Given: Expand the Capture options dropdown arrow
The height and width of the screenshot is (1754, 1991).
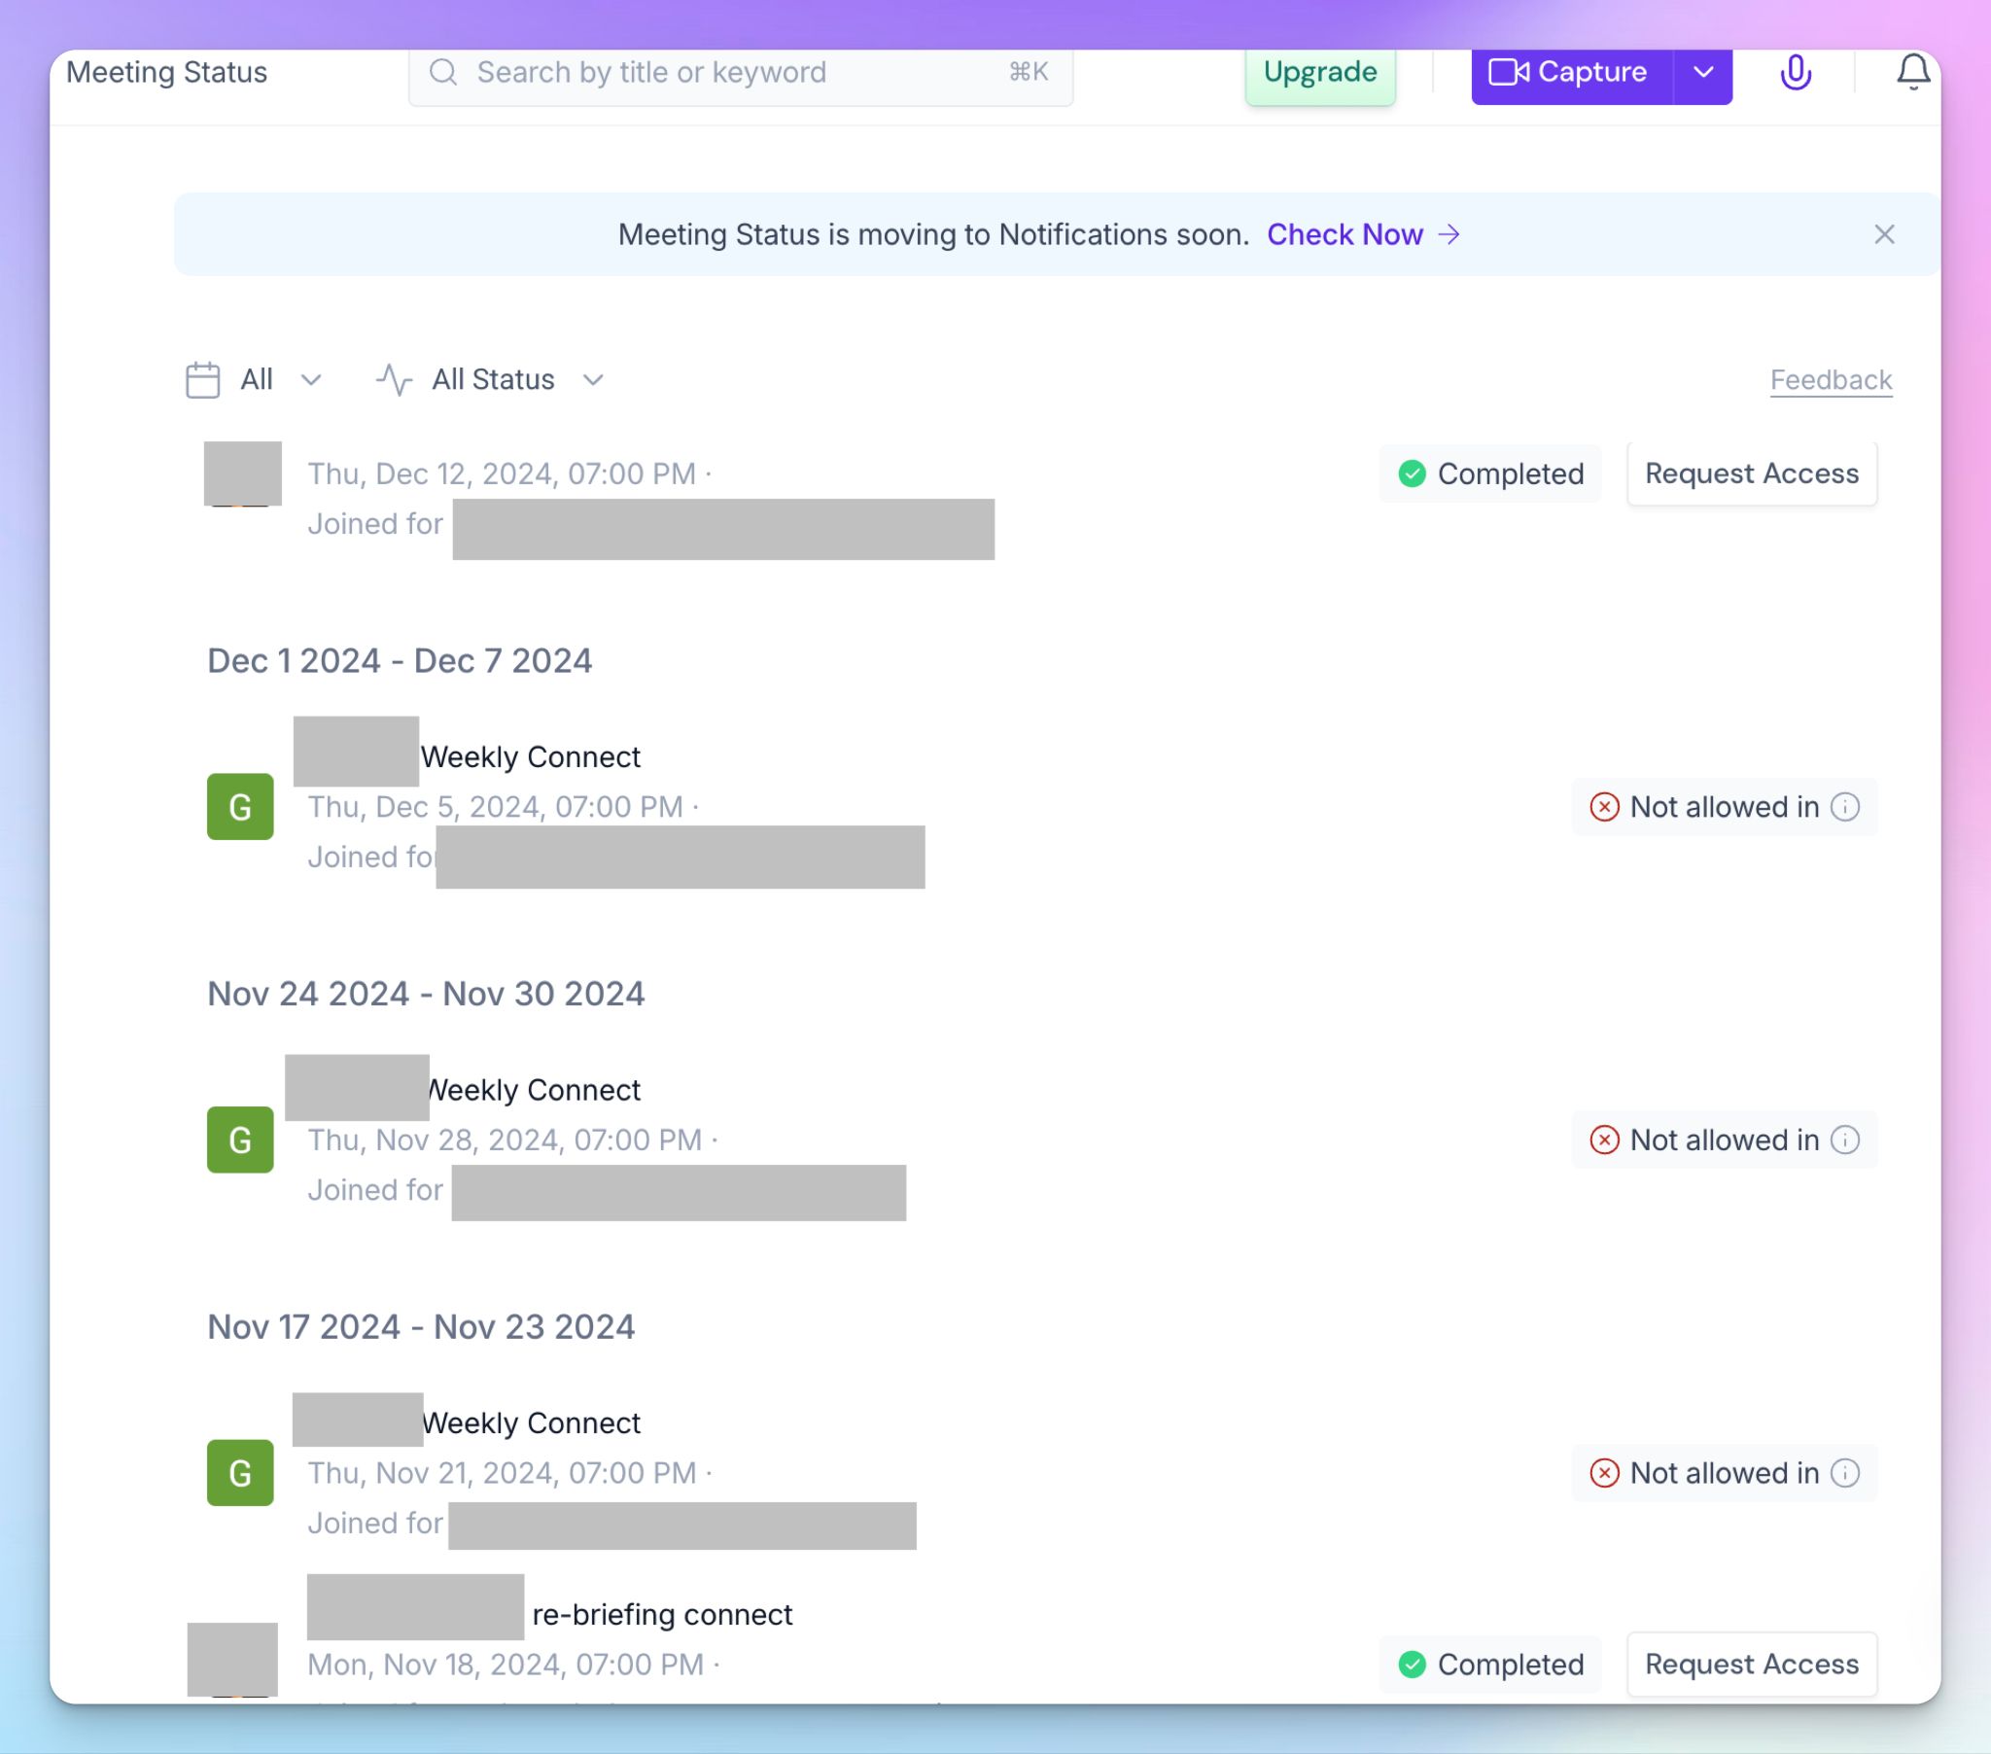Looking at the screenshot, I should 1702,72.
